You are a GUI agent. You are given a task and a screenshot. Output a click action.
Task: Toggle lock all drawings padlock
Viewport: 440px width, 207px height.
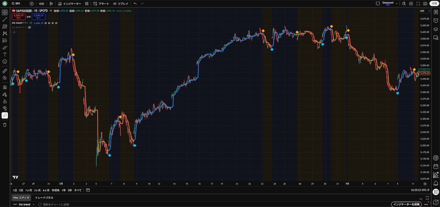coord(5,101)
